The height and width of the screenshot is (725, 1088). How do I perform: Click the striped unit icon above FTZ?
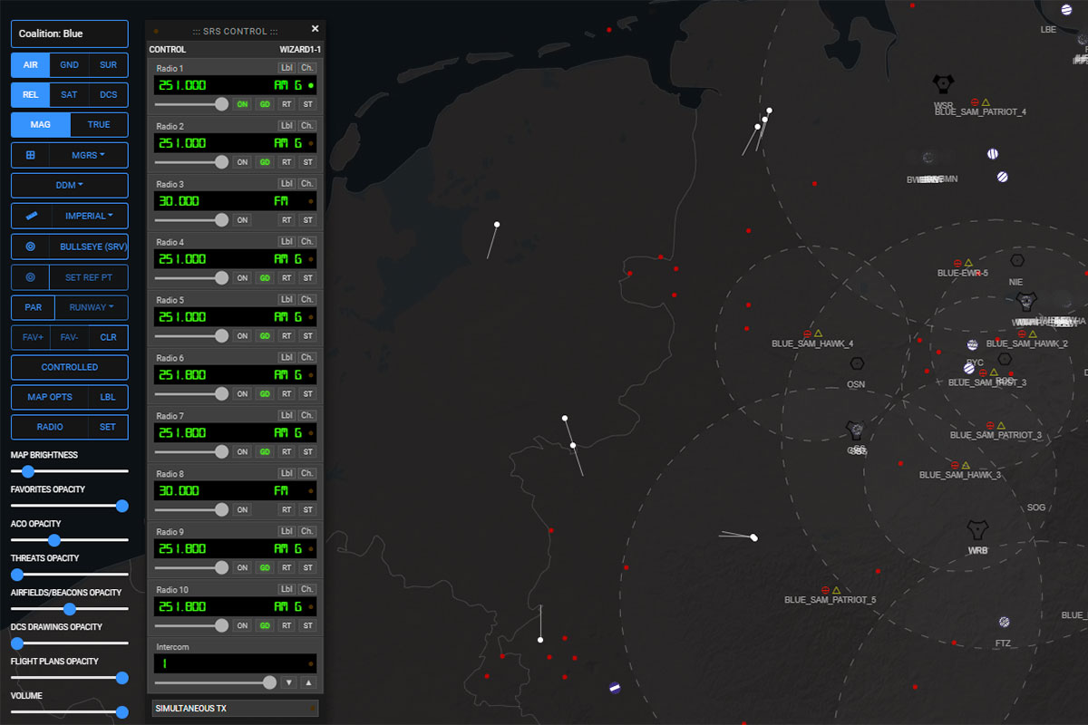[x=1004, y=622]
